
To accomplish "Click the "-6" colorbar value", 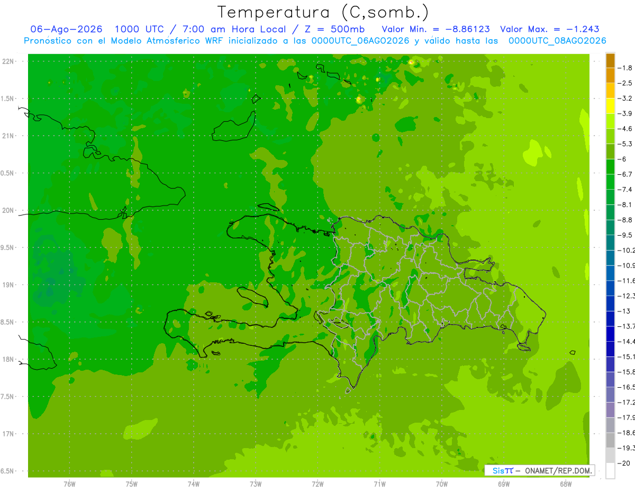I will pos(623,159).
